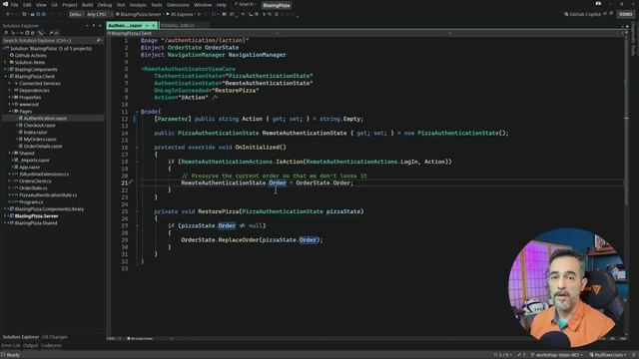Select OrdersClient.cs file
This screenshot has width=639, height=359.
35,181
